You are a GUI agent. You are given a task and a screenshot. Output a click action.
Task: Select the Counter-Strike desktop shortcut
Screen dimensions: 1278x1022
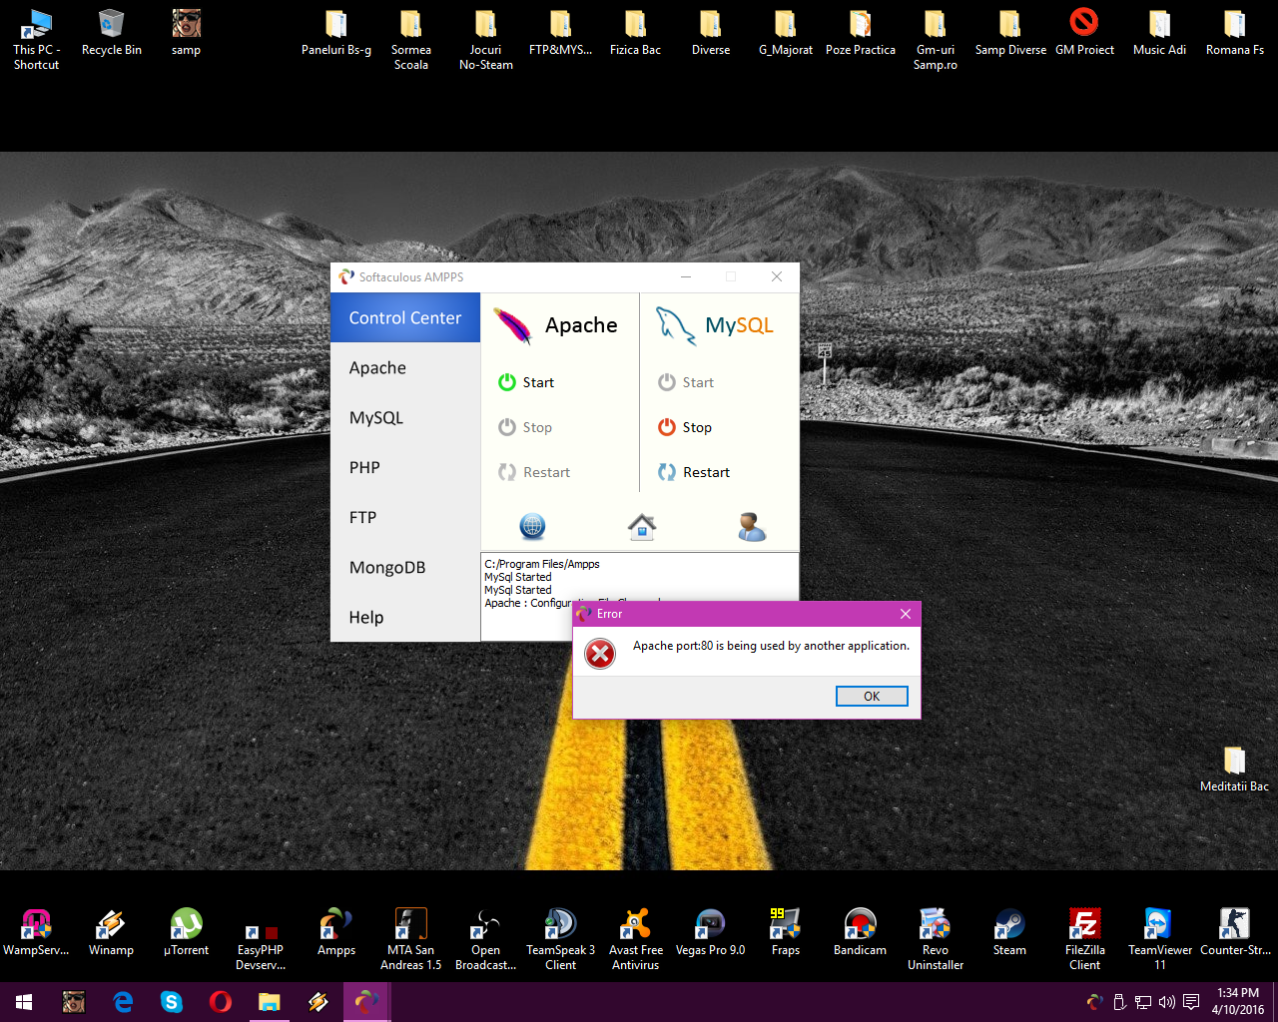point(1235,932)
